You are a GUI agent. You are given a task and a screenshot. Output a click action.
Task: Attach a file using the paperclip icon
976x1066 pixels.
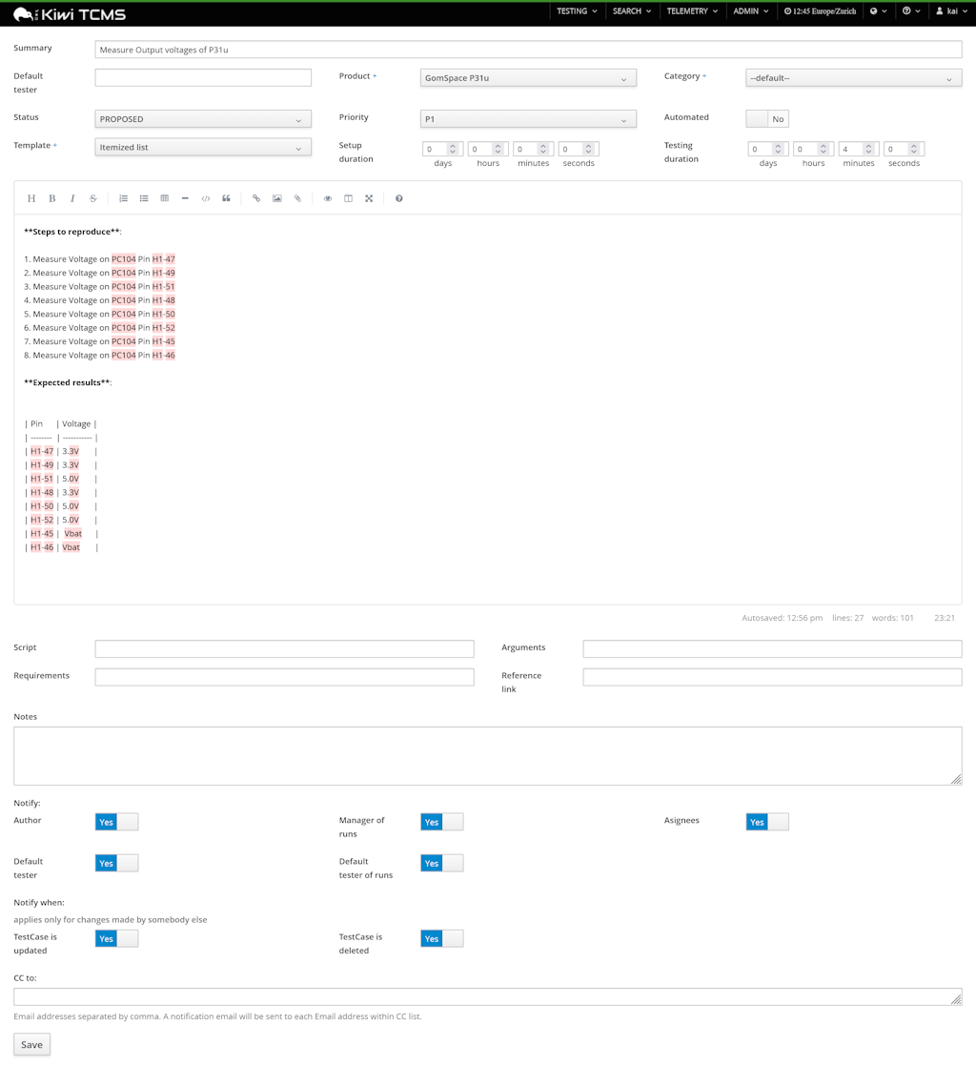[297, 197]
